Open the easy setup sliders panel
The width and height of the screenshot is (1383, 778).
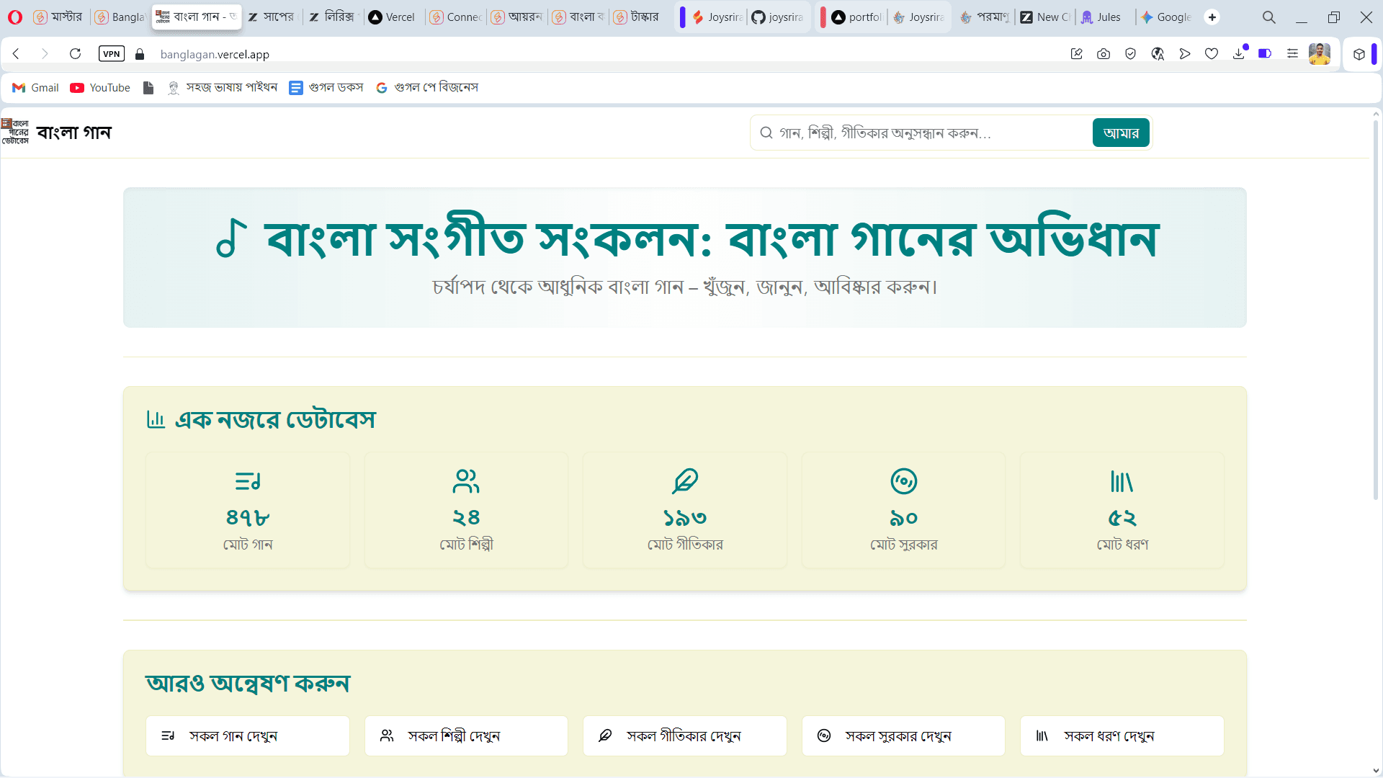click(x=1292, y=53)
